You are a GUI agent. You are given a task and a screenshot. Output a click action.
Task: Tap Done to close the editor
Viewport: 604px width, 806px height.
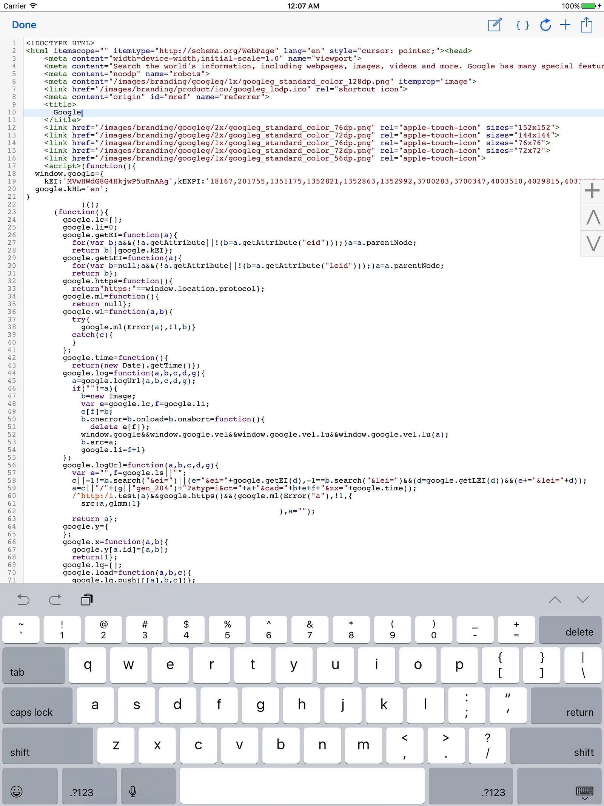[24, 25]
